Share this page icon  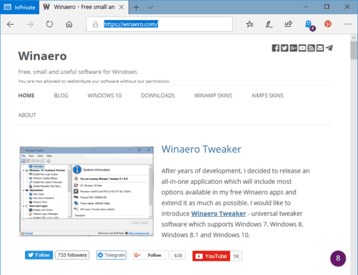(288, 24)
